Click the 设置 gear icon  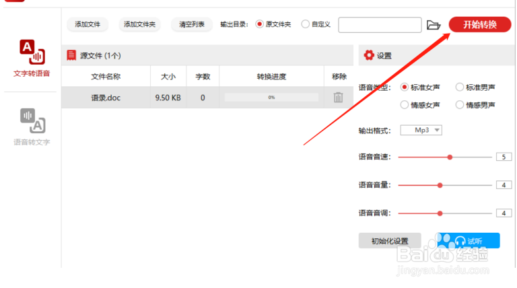tap(369, 55)
